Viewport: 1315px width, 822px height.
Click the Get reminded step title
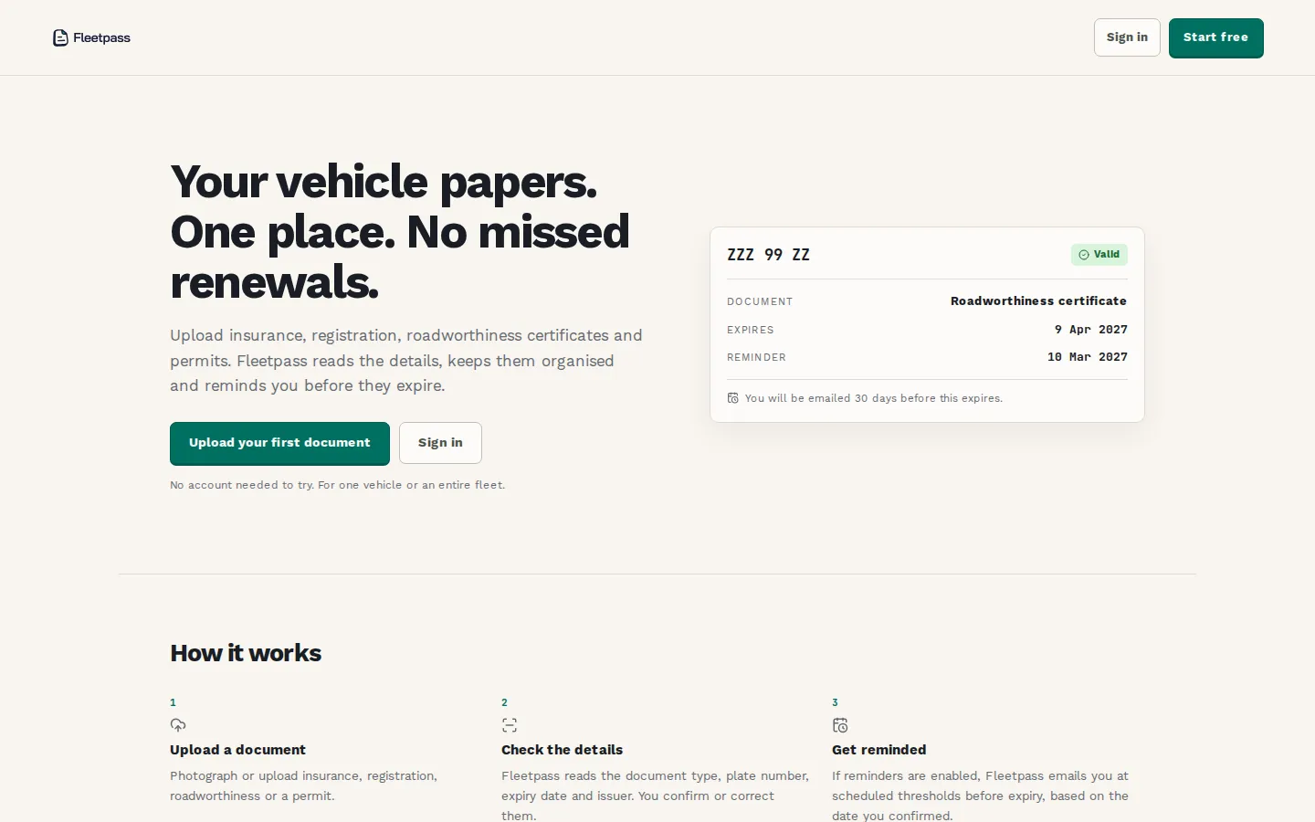(878, 750)
